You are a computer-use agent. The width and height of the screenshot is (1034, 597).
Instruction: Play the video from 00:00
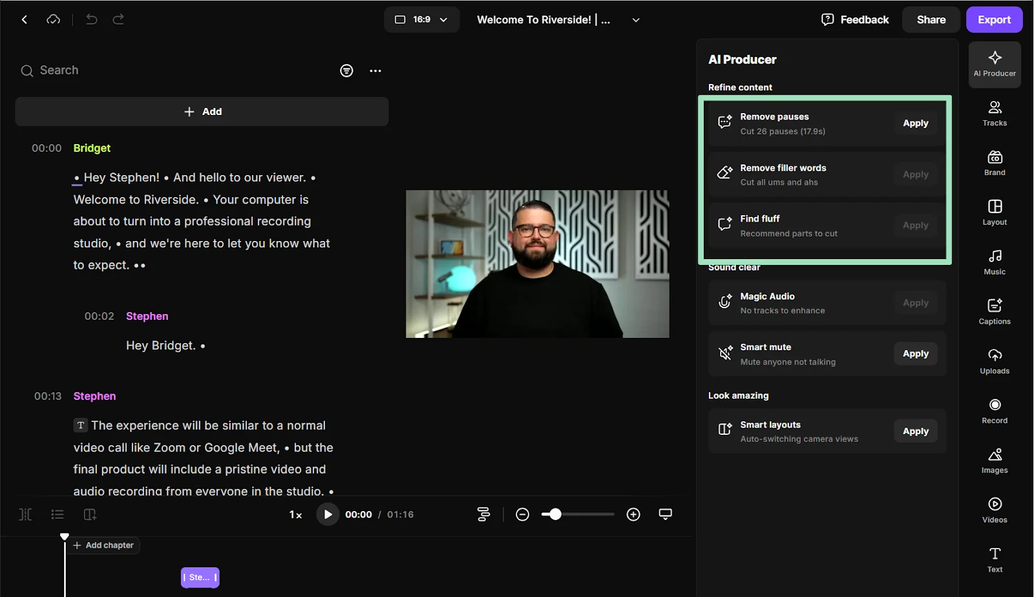point(328,514)
